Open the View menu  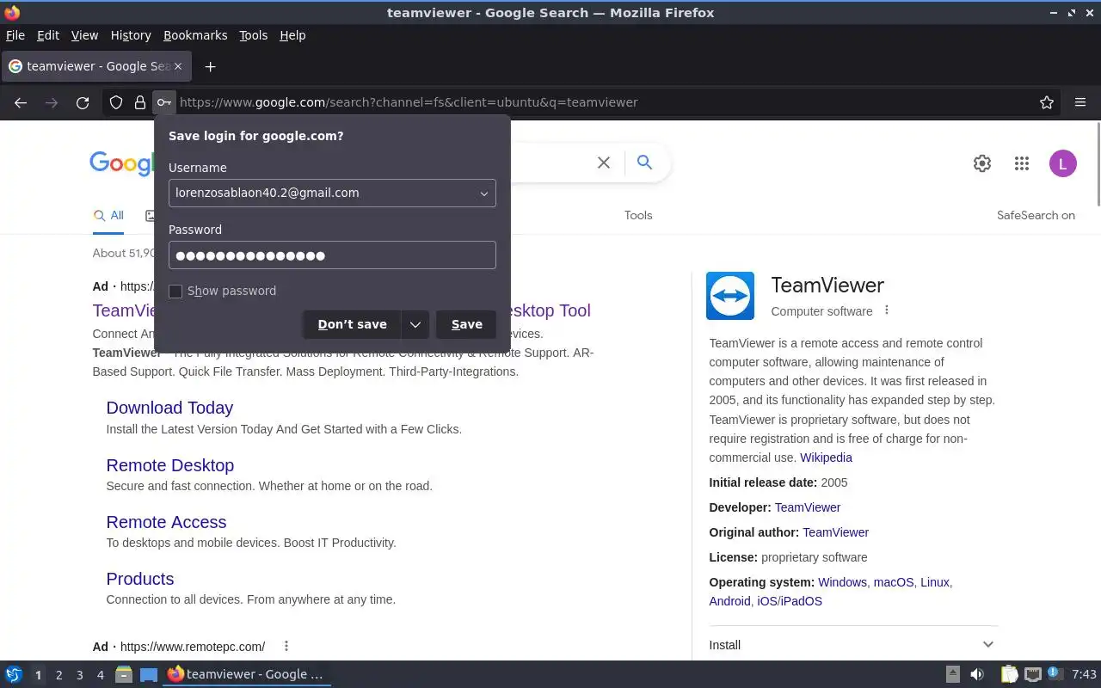click(x=84, y=35)
